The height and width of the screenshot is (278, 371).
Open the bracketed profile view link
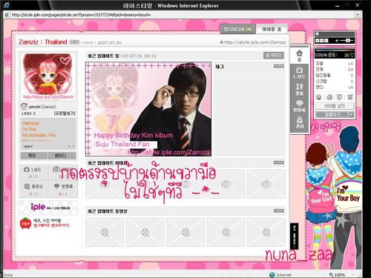[x=65, y=113]
